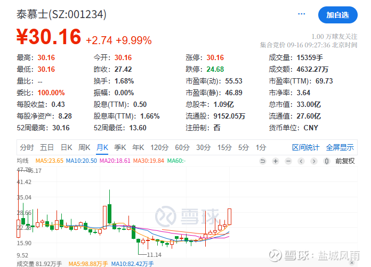The width and height of the screenshot is (371, 267).
Task: Select the 月K chart tab
Action: 102,147
